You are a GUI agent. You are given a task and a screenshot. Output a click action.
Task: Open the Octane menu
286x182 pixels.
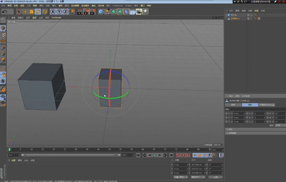pyautogui.click(x=128, y=6)
